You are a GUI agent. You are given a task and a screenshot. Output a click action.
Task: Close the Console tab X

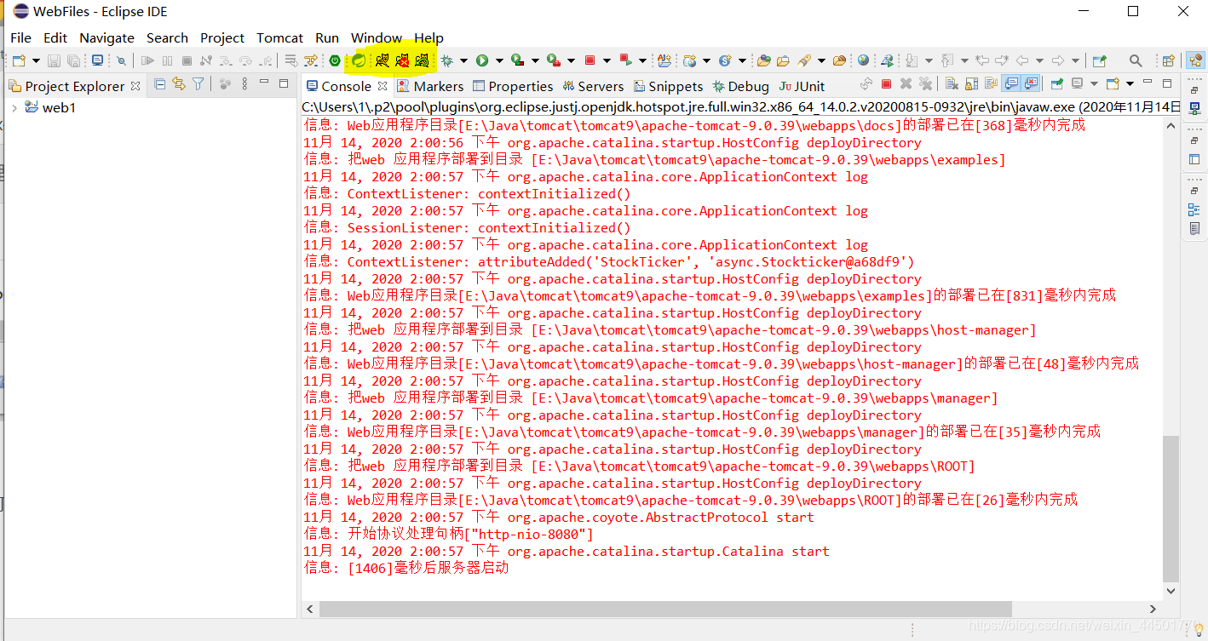[382, 86]
